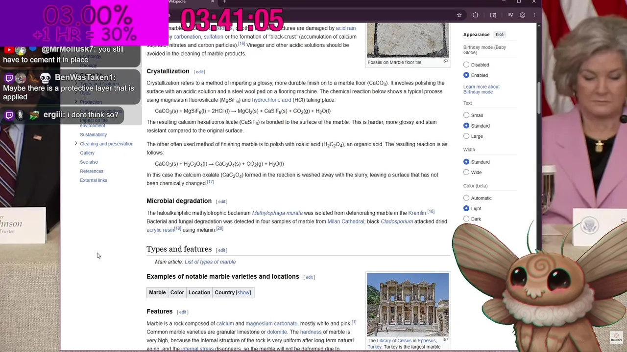This screenshot has height=352, width=627.
Task: Follow the sulfation link
Action: pos(214,37)
